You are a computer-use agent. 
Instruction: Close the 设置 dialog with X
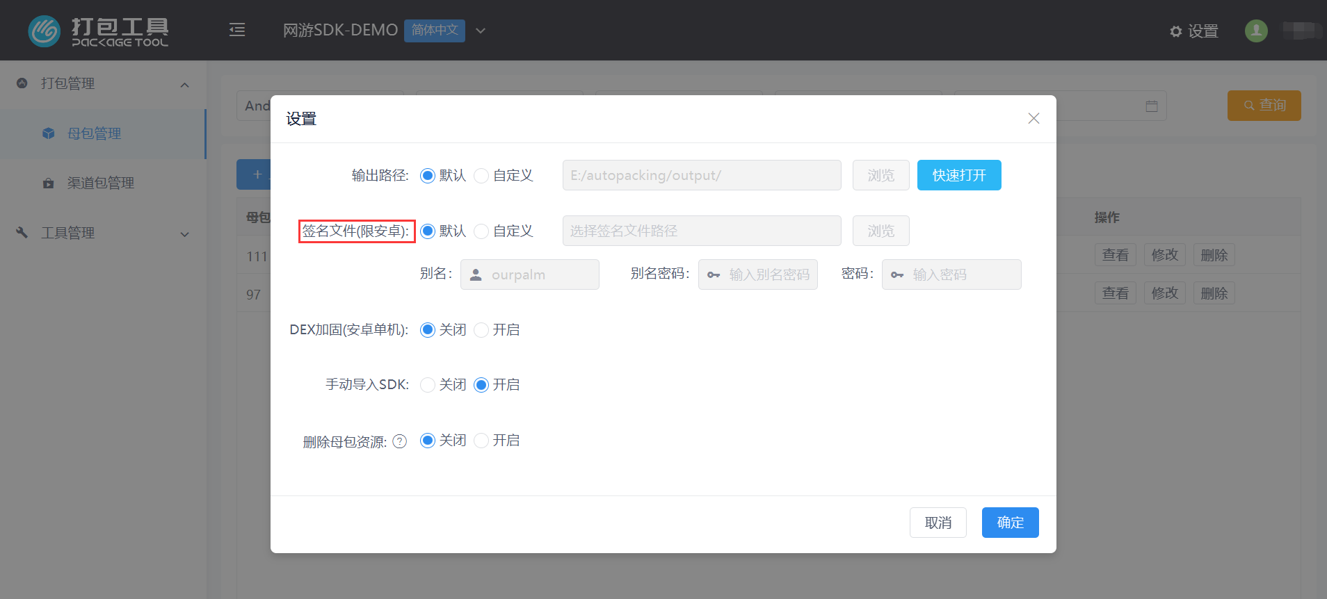pos(1034,119)
